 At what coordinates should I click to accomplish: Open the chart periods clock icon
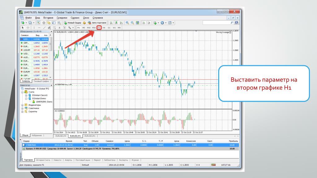[162, 23]
